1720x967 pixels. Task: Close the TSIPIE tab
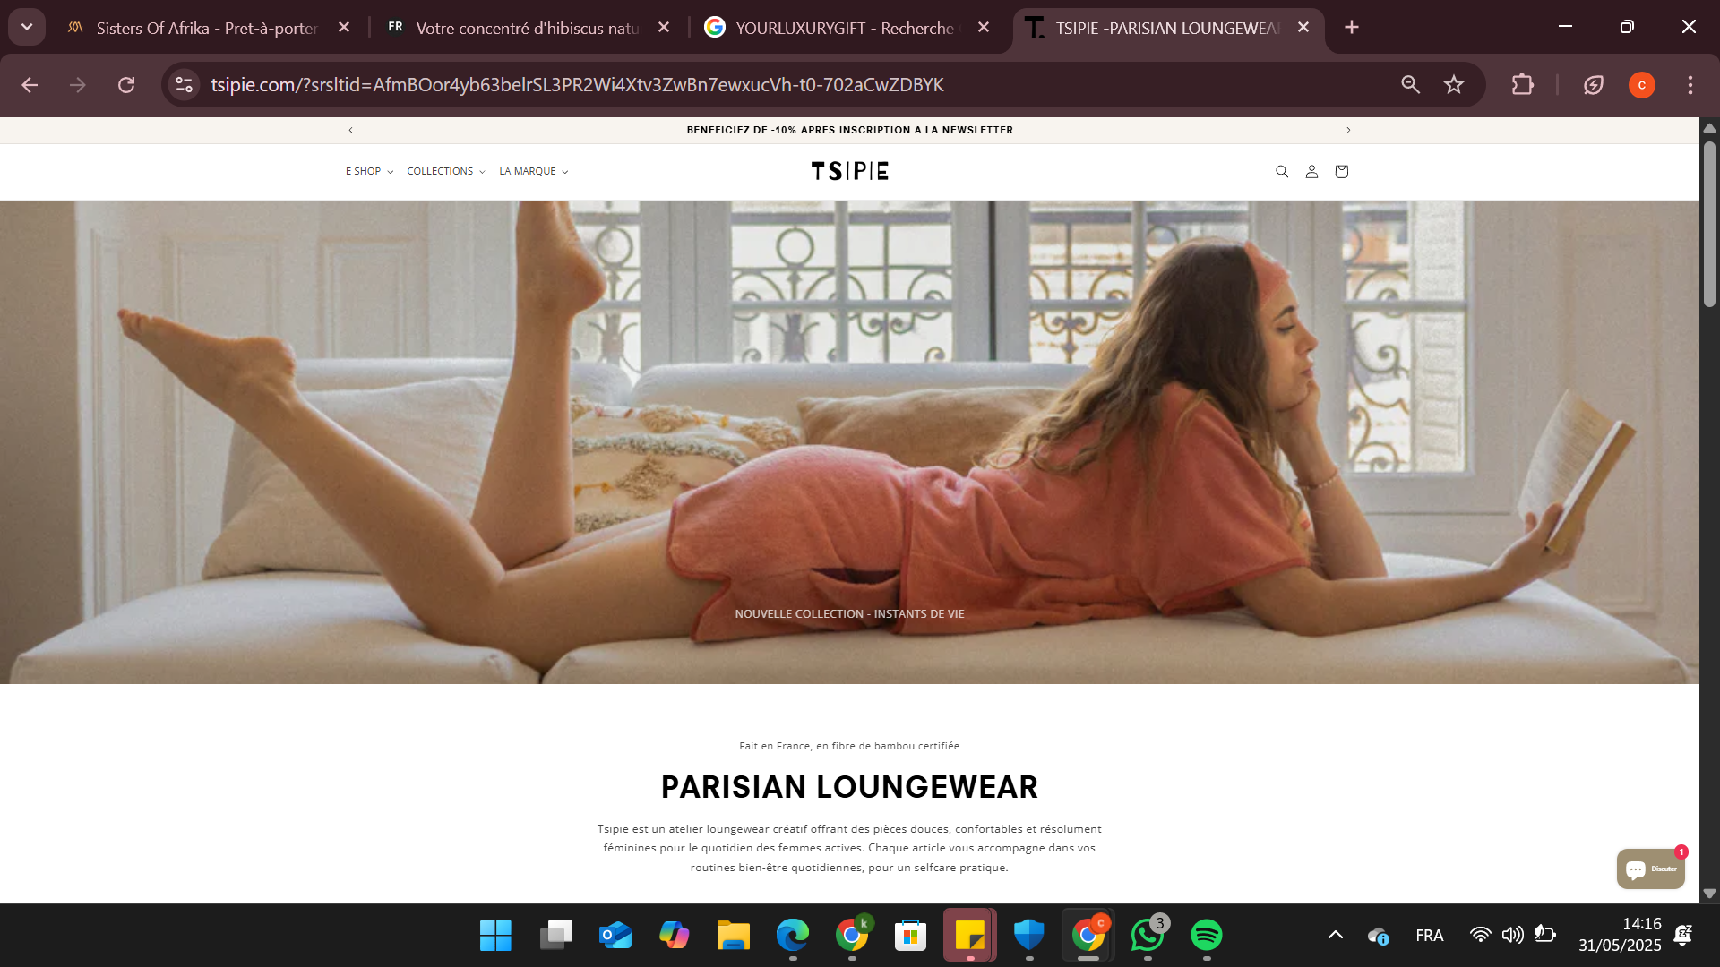pyautogui.click(x=1303, y=28)
